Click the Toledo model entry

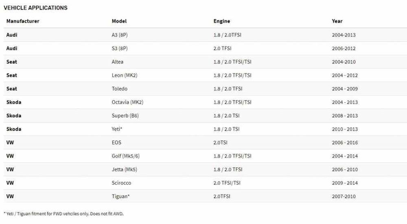[119, 89]
